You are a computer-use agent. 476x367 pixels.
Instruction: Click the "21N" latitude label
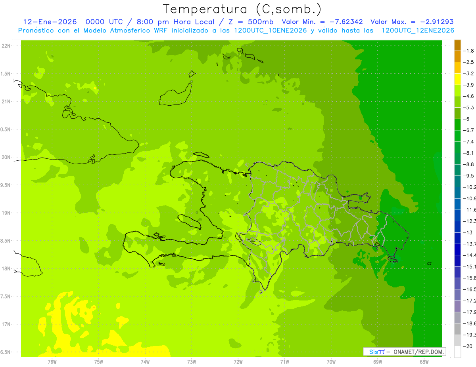pyautogui.click(x=6, y=101)
